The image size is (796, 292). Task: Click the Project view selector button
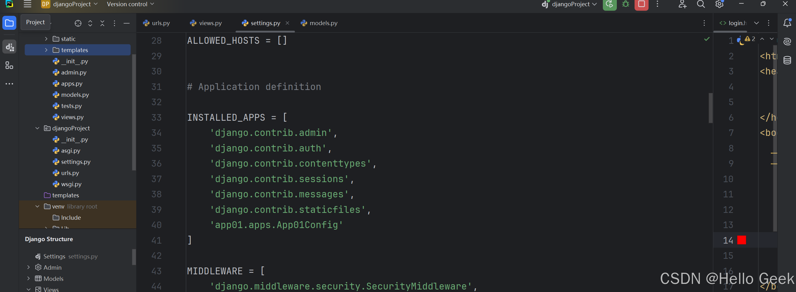coord(35,22)
